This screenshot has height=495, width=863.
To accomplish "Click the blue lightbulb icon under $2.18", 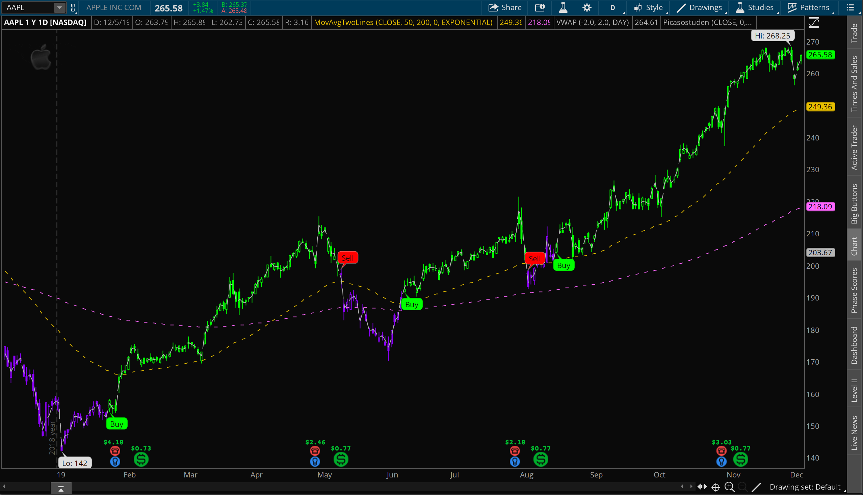I will point(515,461).
